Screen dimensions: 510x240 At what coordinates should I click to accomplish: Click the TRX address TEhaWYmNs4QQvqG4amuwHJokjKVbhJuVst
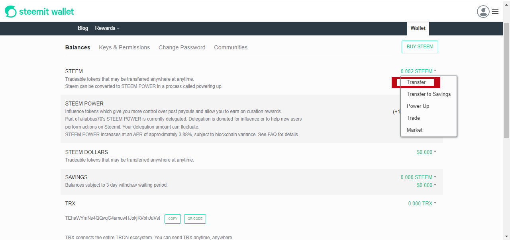point(113,218)
